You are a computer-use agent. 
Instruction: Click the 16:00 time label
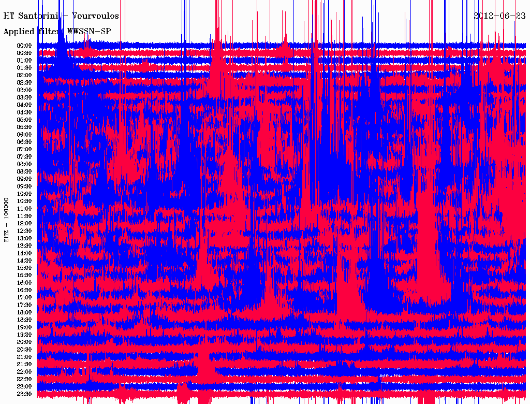[24, 283]
